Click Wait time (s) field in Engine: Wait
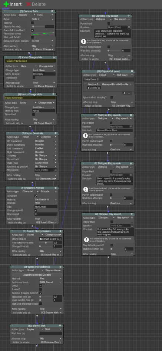Viewport: 162px width, 351px height. [x=50, y=334]
